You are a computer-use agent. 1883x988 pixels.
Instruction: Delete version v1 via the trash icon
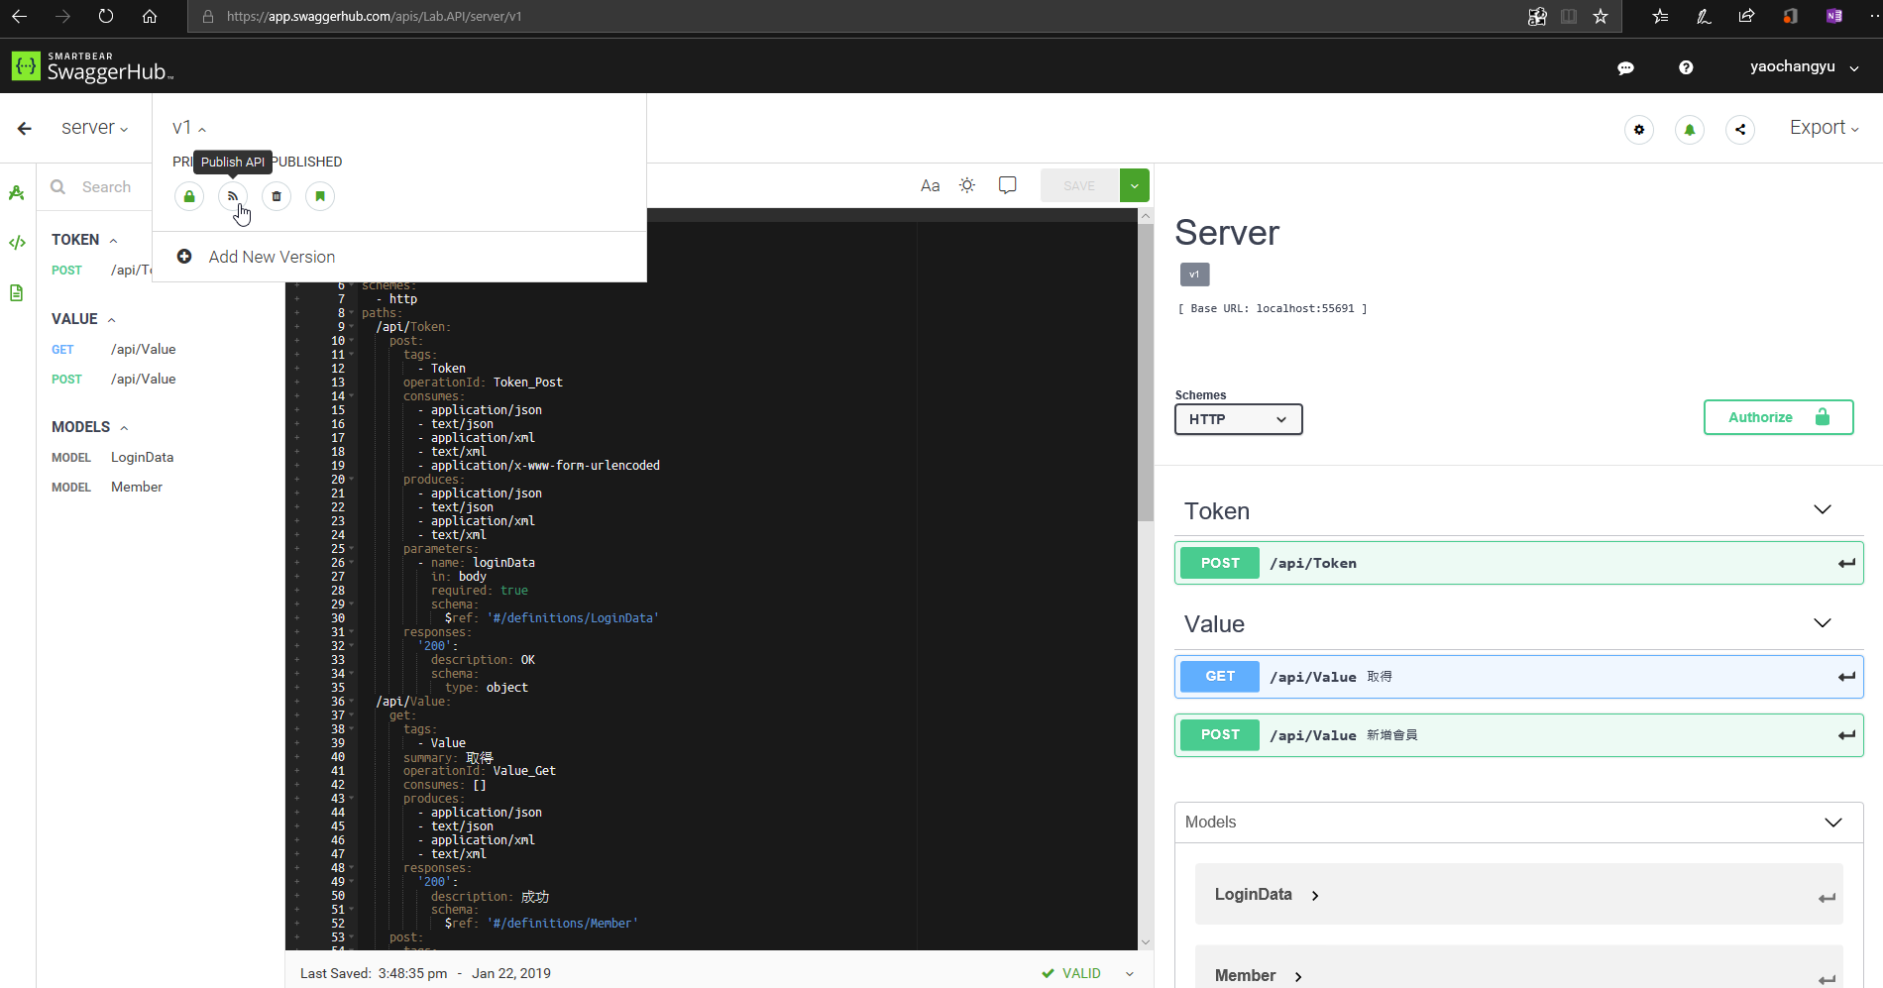pyautogui.click(x=276, y=196)
